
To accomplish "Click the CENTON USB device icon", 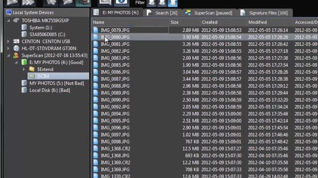I will point(16,41).
